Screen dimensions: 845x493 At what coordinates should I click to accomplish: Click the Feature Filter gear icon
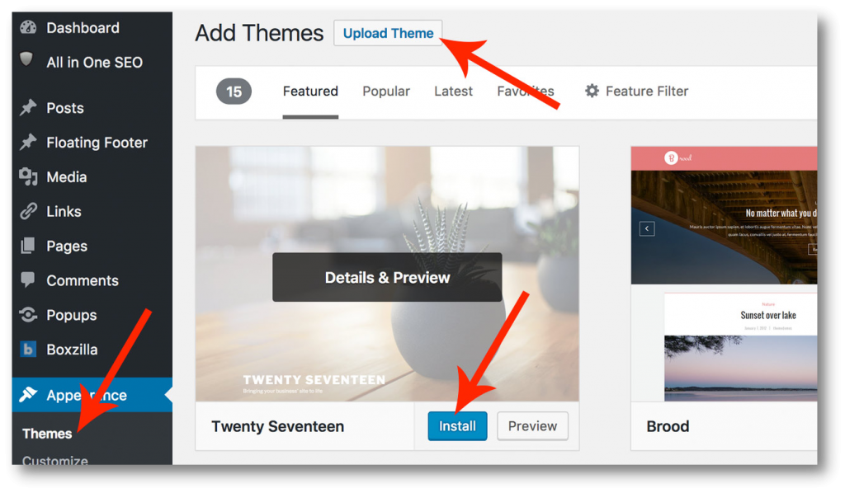pos(592,92)
